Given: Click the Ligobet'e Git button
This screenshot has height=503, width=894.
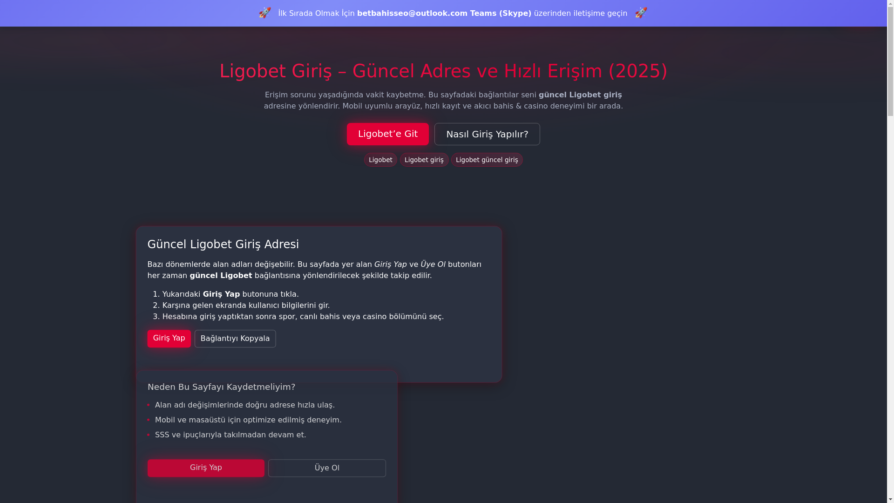Looking at the screenshot, I should click(x=387, y=134).
